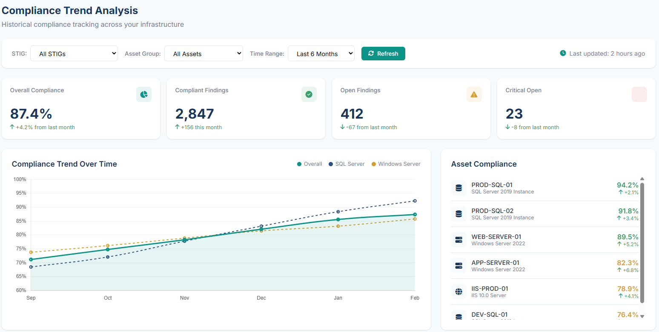Click the server icon beside APP-SERVER-01
This screenshot has height=332, width=659.
pyautogui.click(x=458, y=266)
